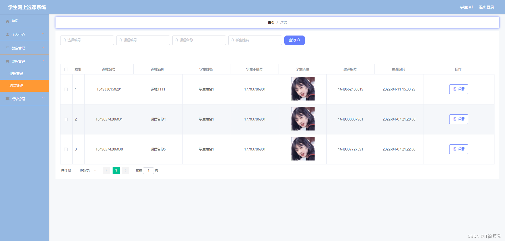
Task: Click 退出登录 to log out
Action: pos(486,7)
